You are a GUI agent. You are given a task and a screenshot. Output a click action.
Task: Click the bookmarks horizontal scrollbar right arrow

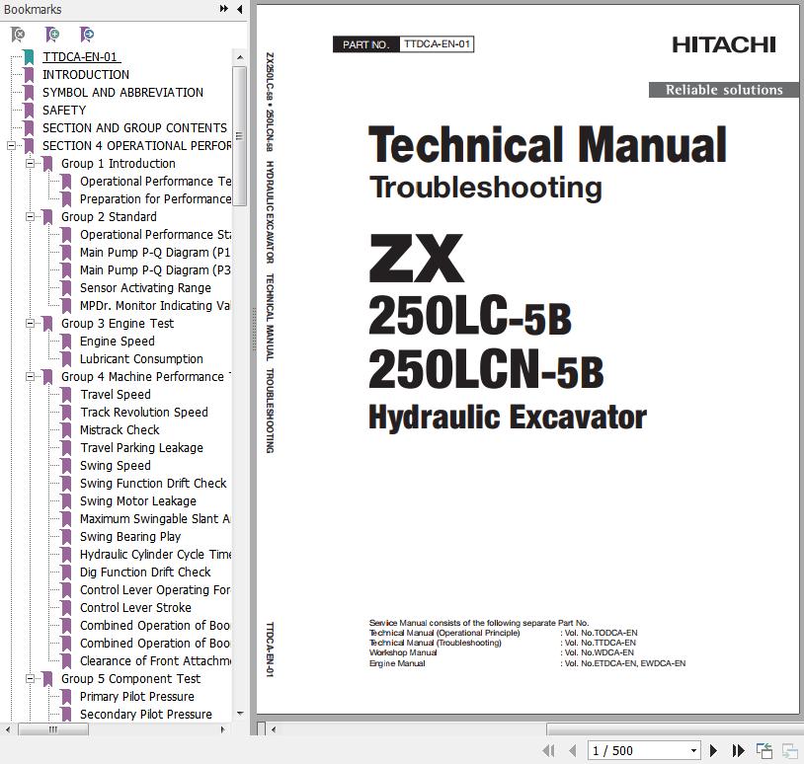(222, 729)
